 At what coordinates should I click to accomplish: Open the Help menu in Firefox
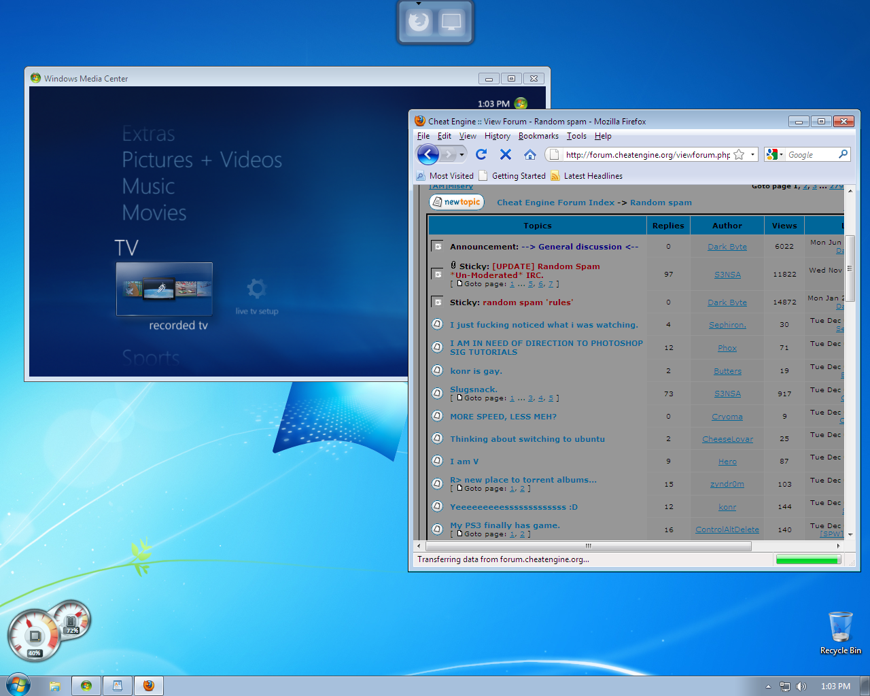coord(603,136)
